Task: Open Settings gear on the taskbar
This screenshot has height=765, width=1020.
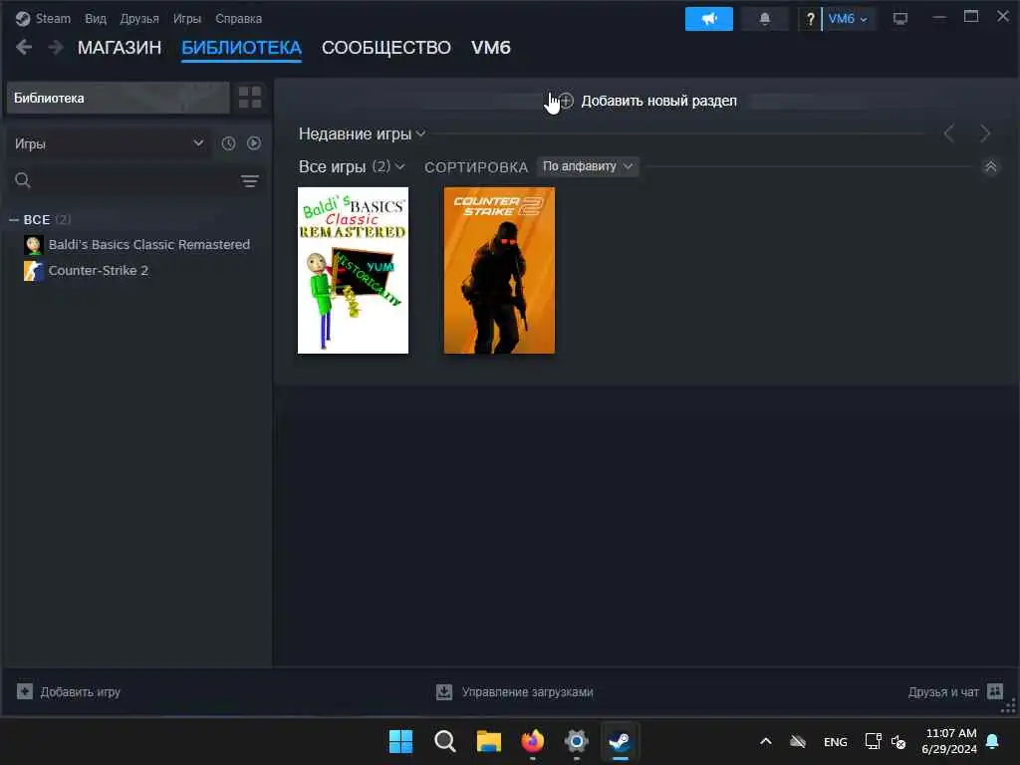Action: [577, 741]
